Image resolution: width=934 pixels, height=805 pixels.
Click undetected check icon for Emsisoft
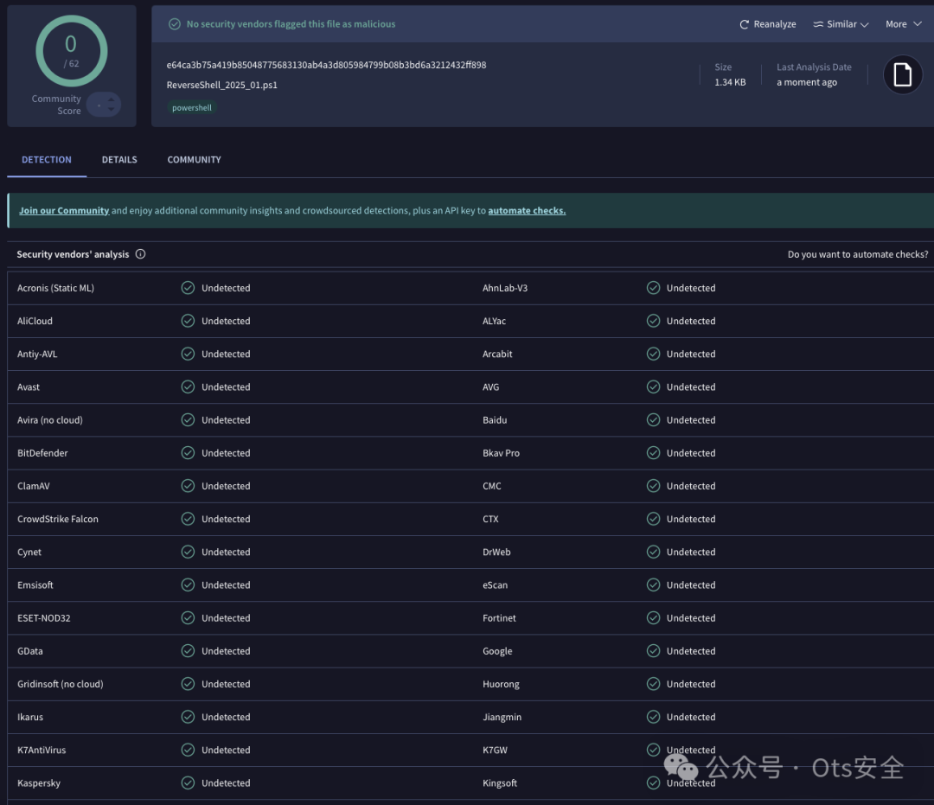[x=188, y=585]
